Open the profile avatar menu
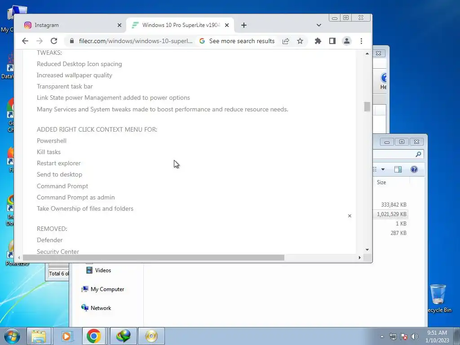 click(346, 41)
